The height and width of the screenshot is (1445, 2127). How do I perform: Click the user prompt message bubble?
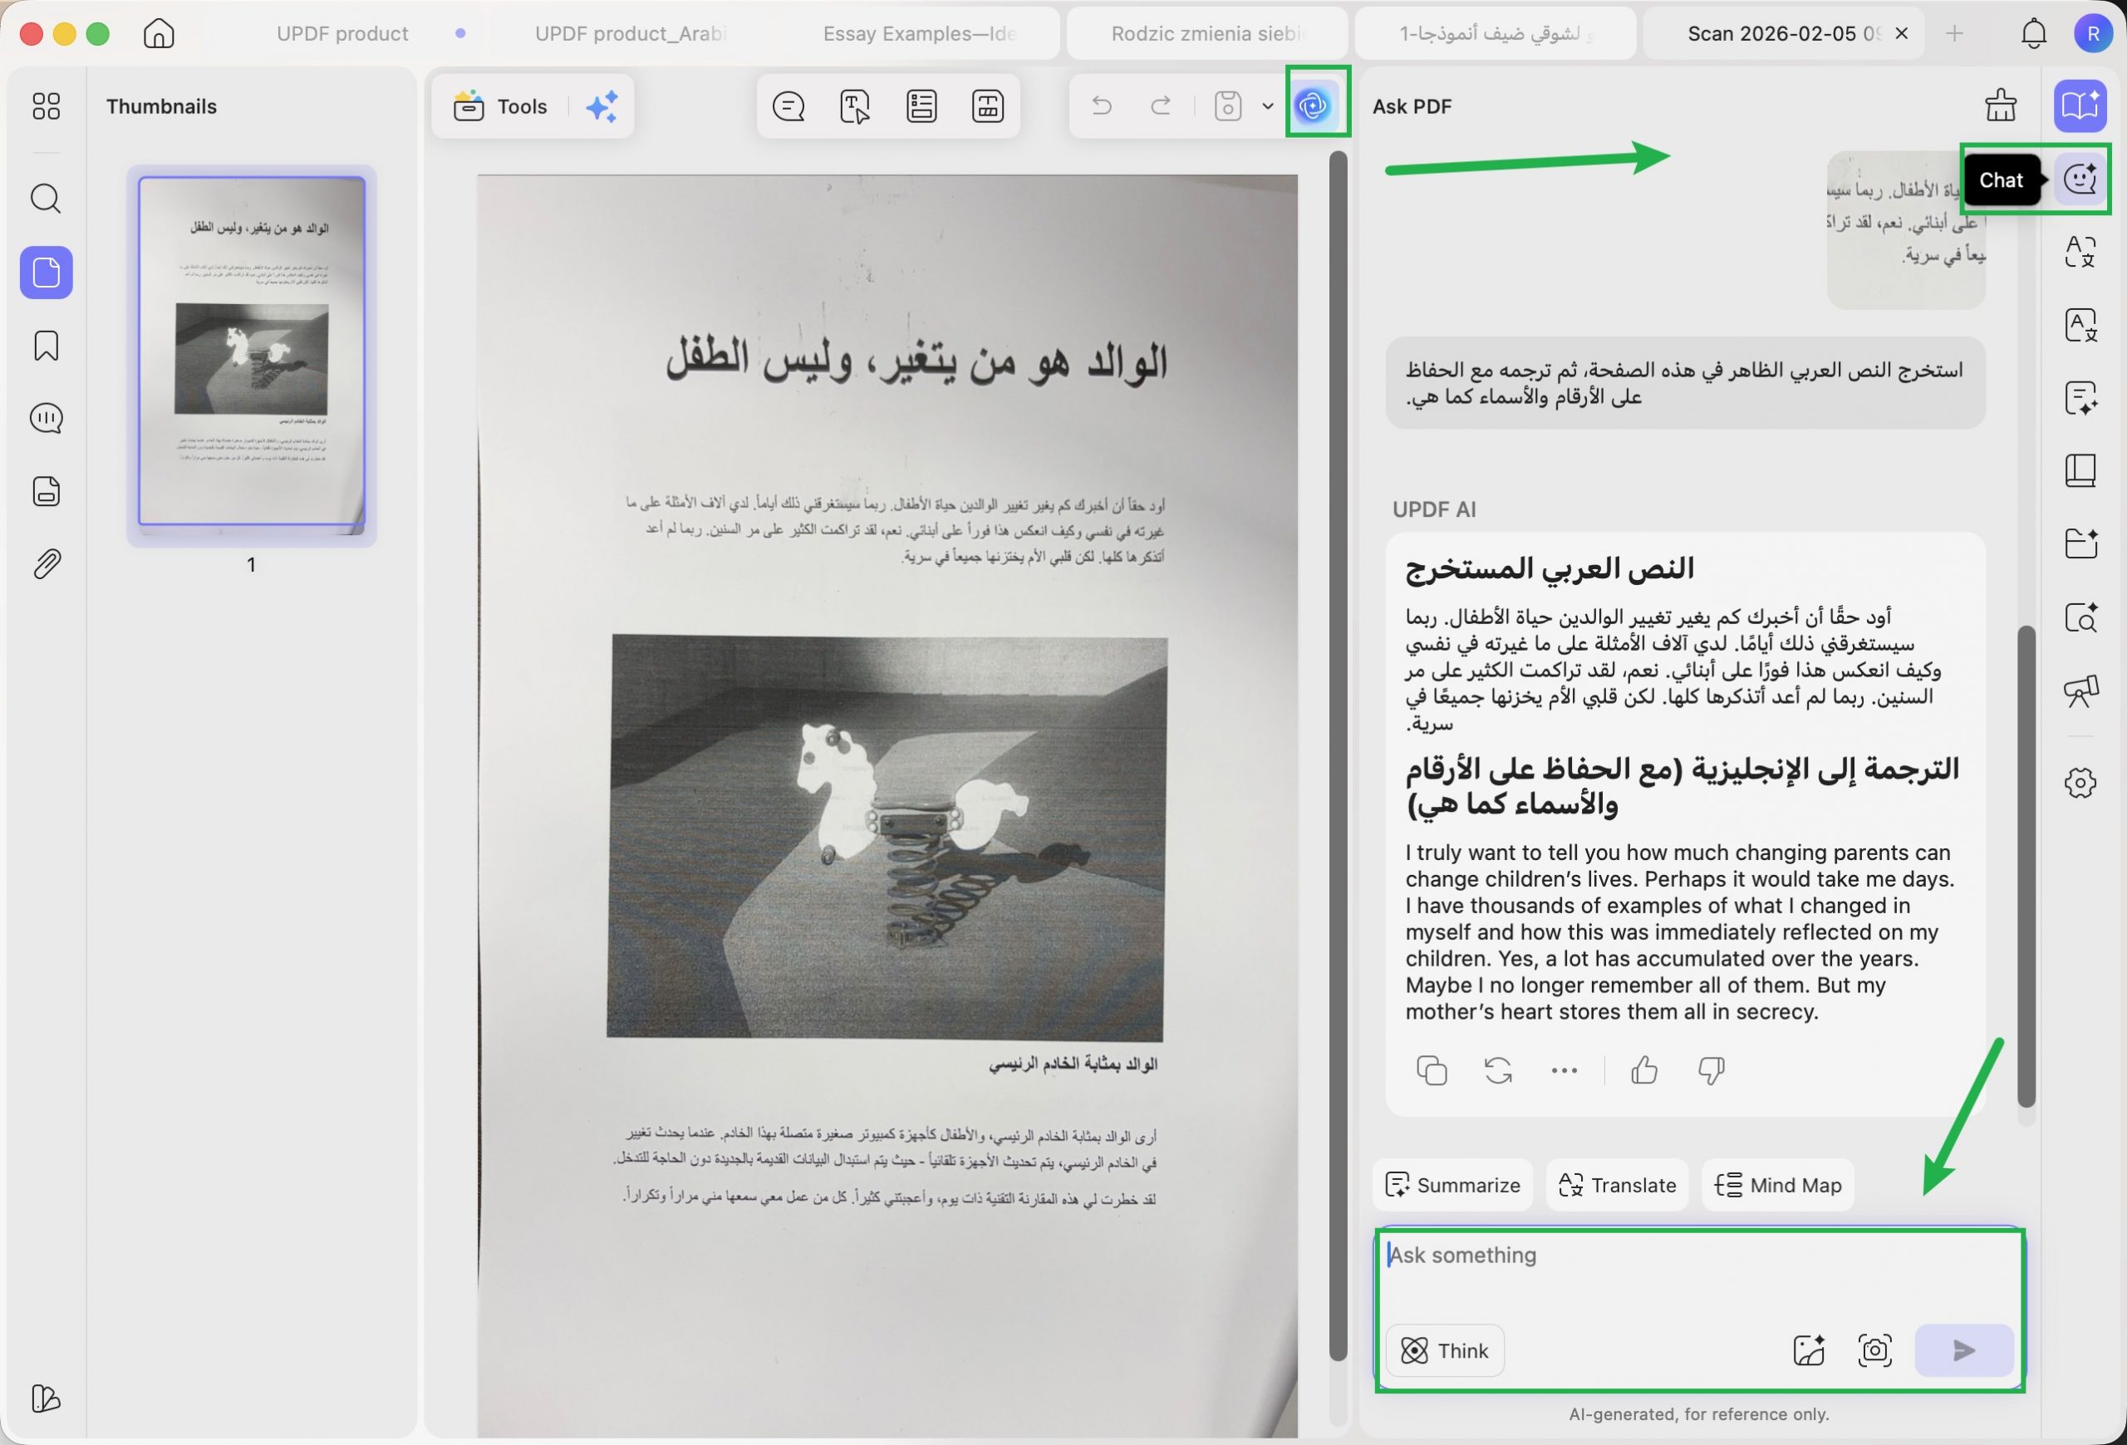pos(1684,382)
